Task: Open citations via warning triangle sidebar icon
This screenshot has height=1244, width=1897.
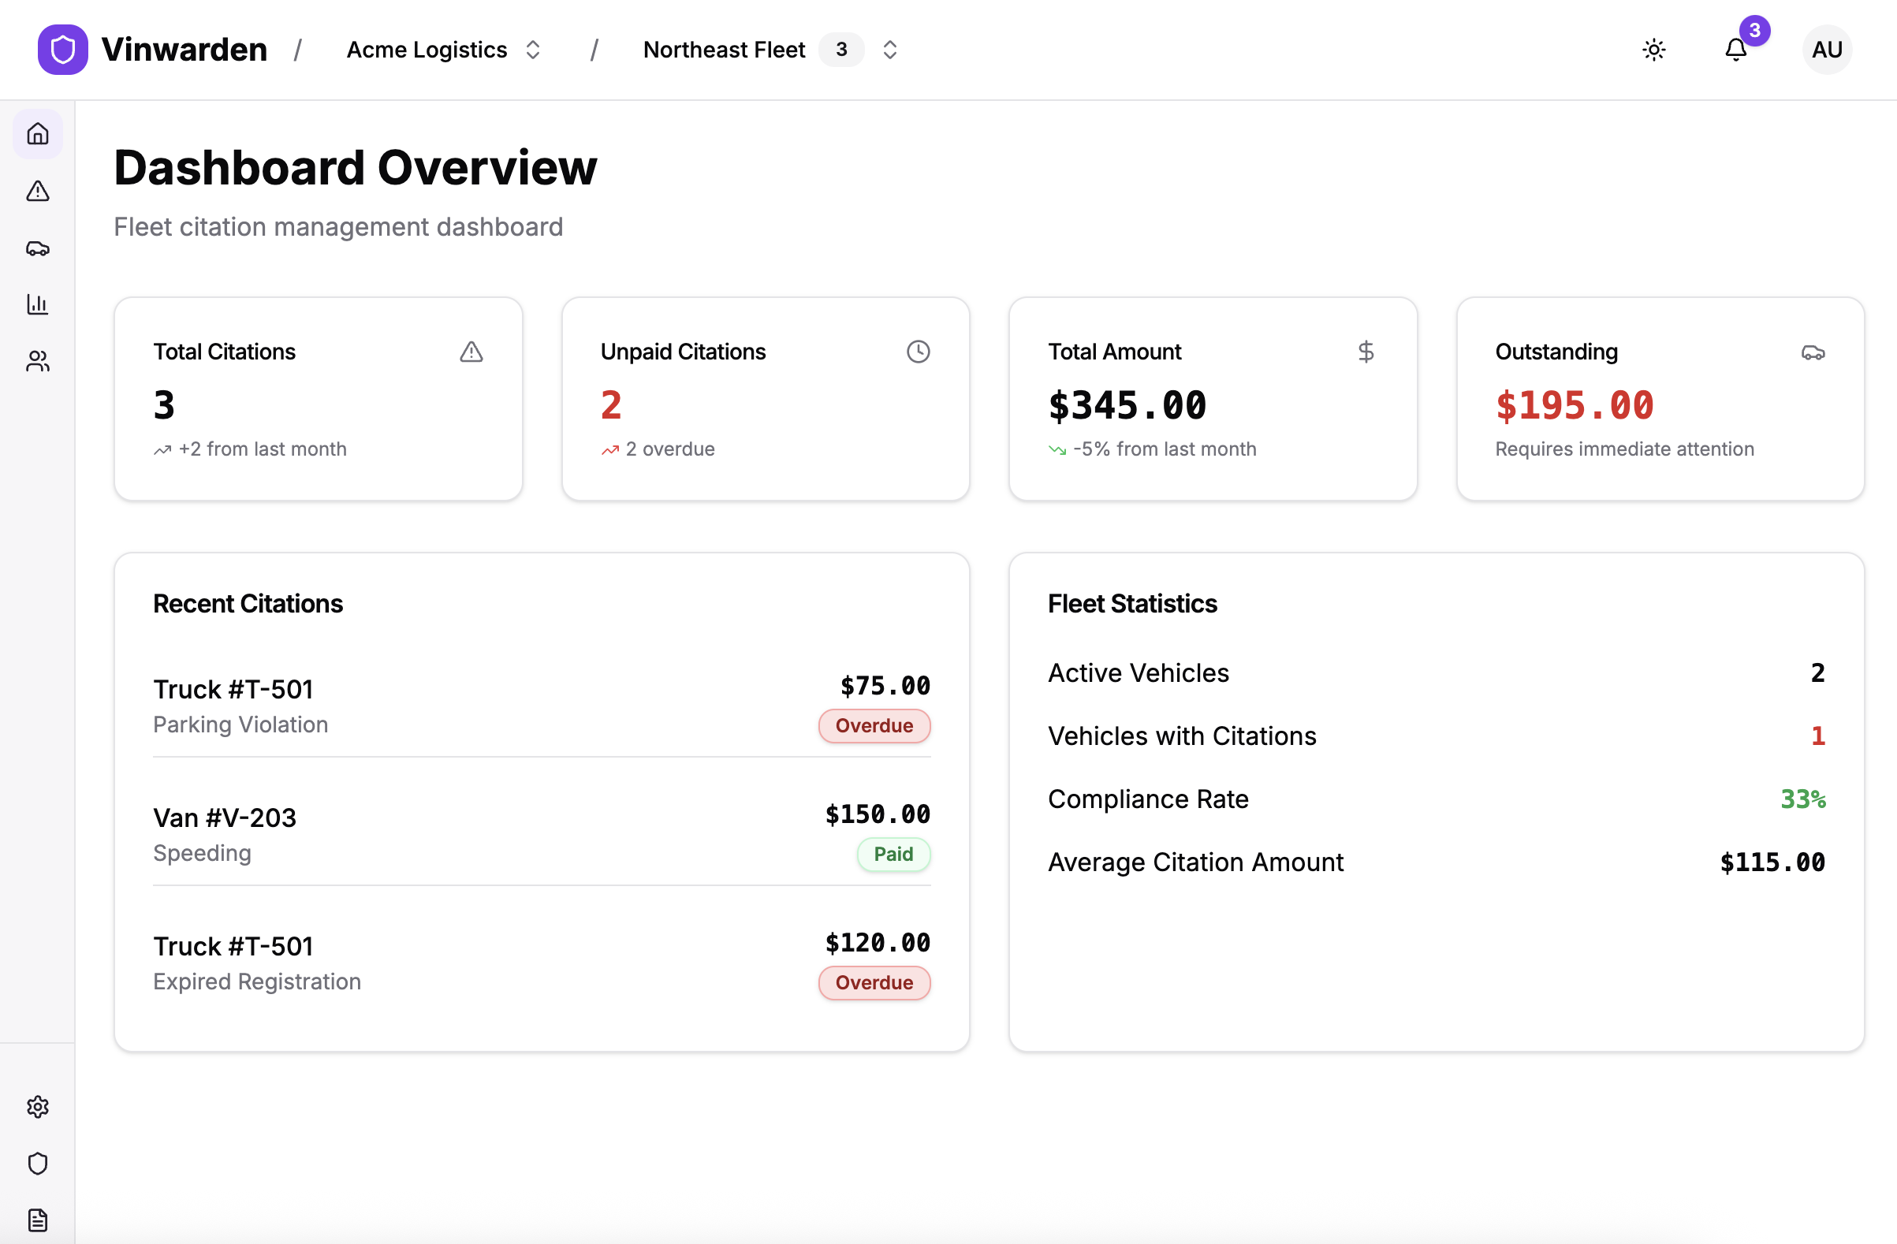Action: click(38, 192)
